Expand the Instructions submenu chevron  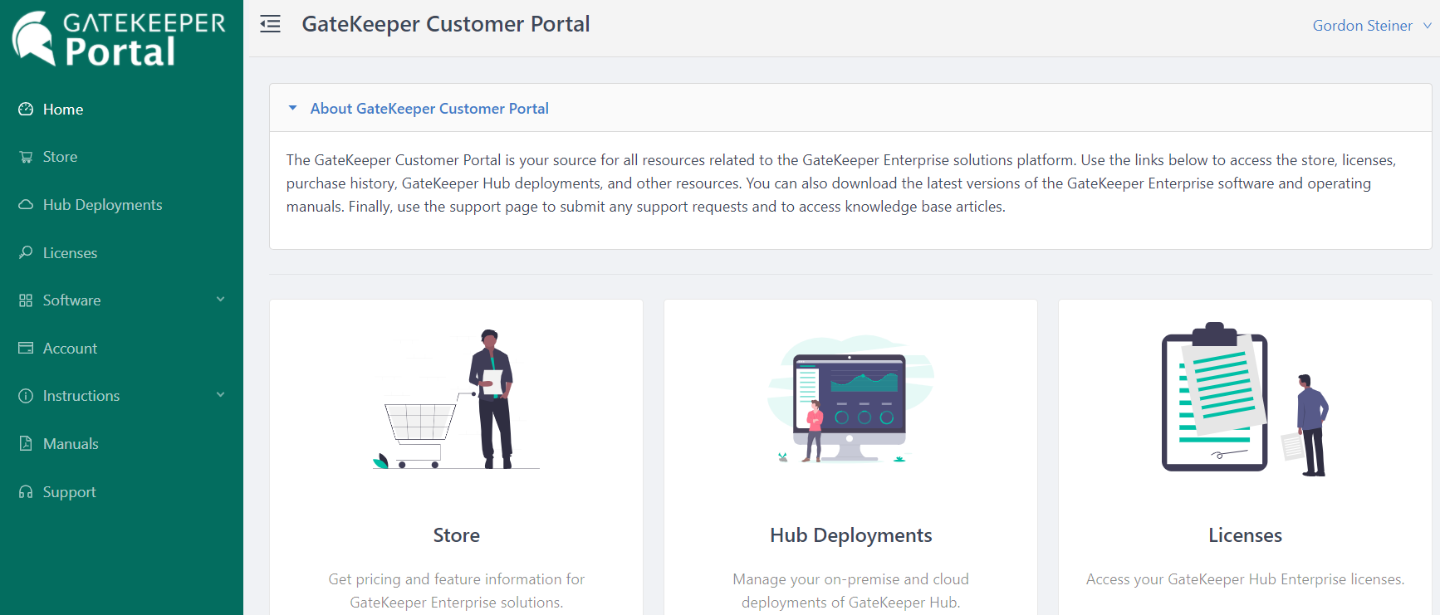pos(220,395)
